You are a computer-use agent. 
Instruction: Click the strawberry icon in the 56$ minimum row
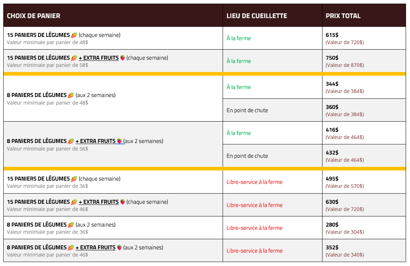(119, 141)
